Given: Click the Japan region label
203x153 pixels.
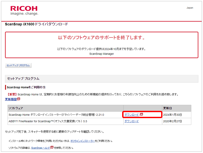Looking at the screenshot, I should [190, 8].
